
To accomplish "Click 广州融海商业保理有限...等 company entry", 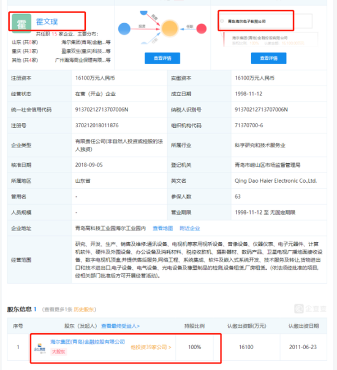I will (83, 60).
